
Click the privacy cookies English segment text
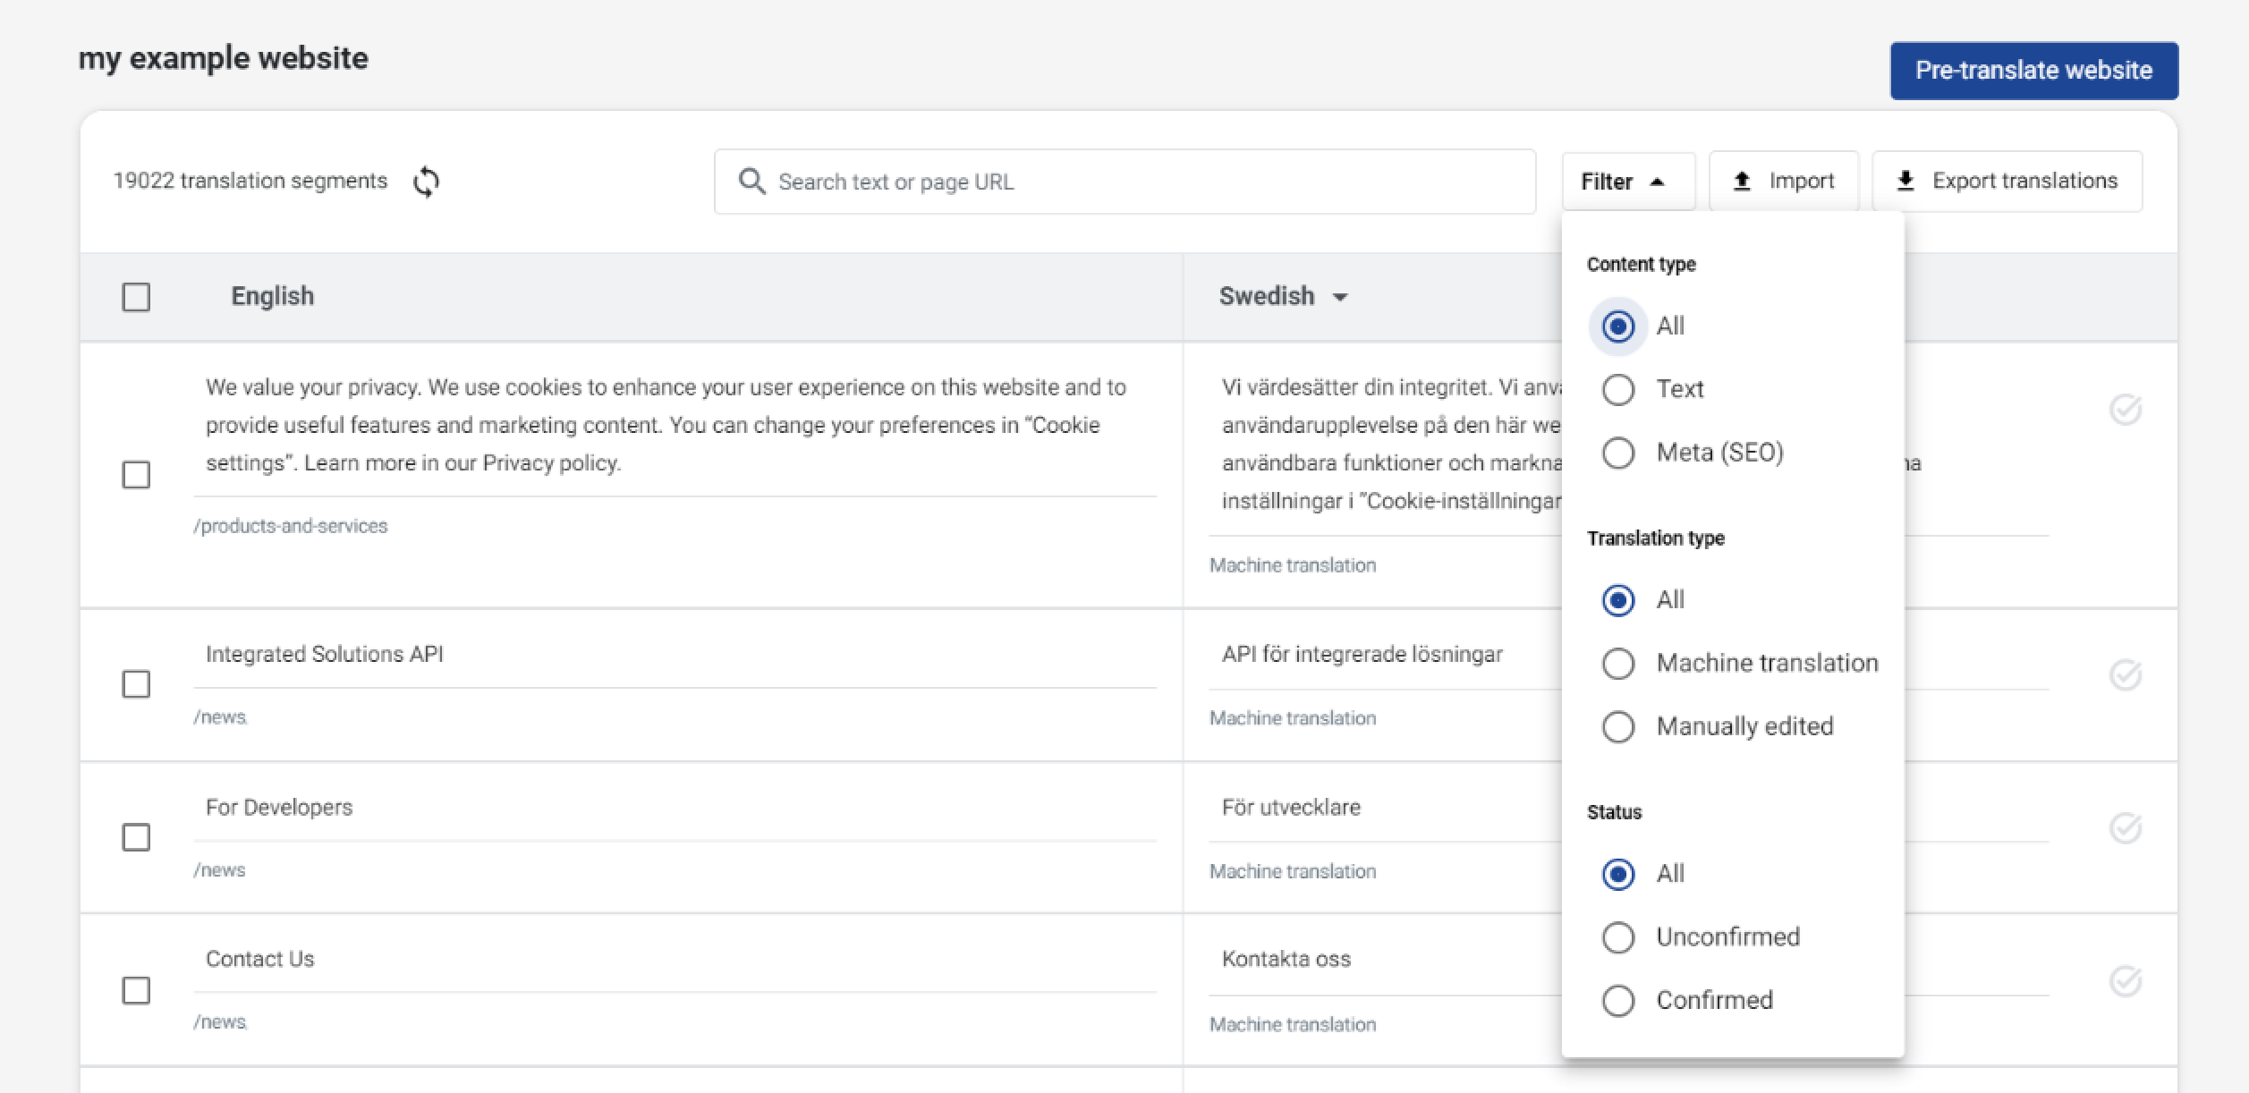tap(666, 425)
